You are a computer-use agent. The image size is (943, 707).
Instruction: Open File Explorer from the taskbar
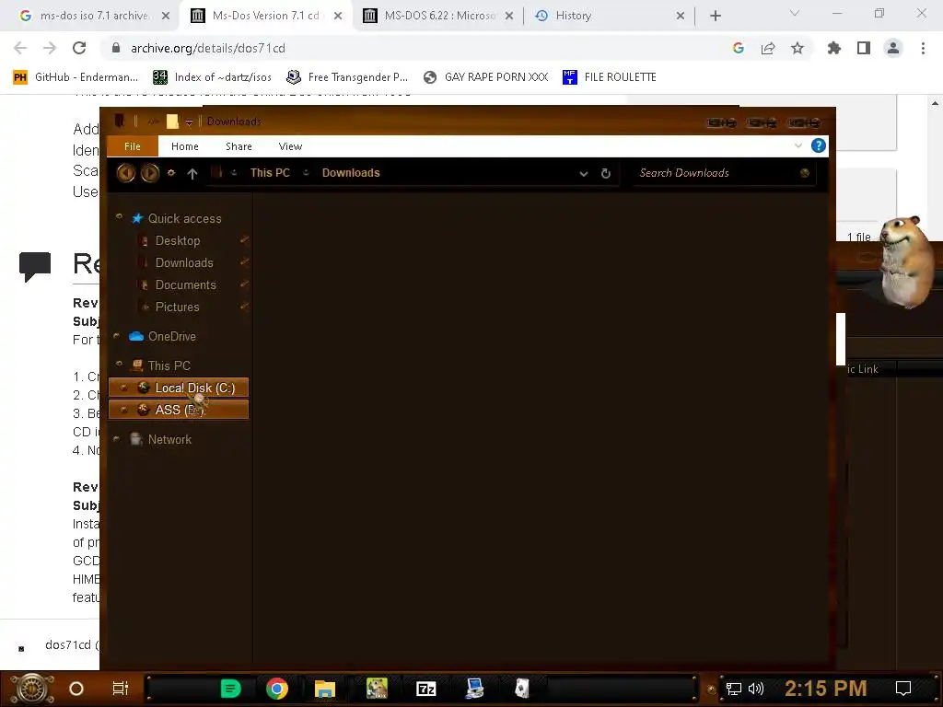tap(325, 689)
